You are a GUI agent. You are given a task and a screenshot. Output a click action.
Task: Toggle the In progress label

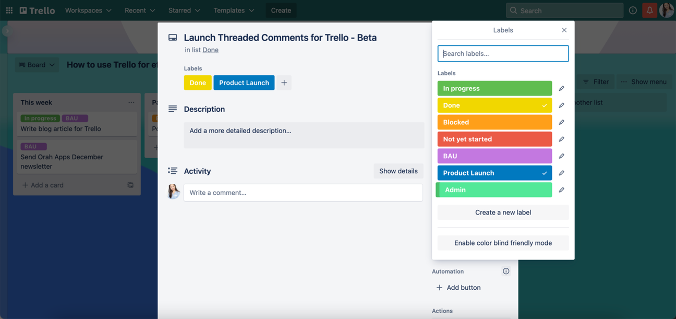click(x=494, y=88)
